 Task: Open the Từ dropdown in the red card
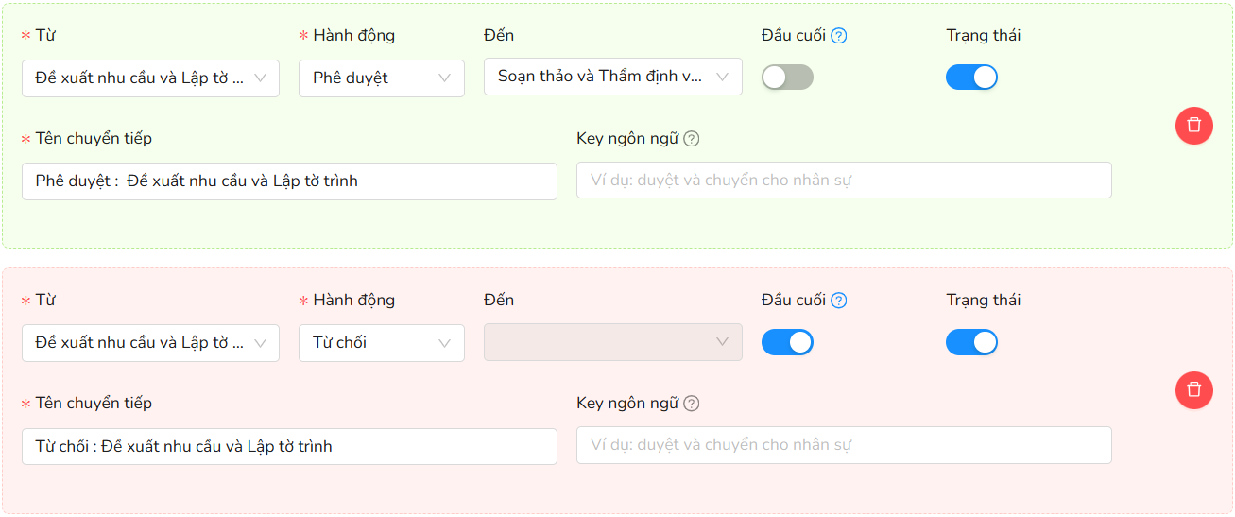pyautogui.click(x=150, y=343)
